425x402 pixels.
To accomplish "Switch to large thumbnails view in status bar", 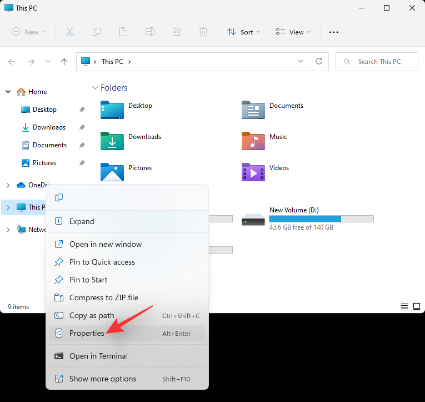I will (416, 306).
